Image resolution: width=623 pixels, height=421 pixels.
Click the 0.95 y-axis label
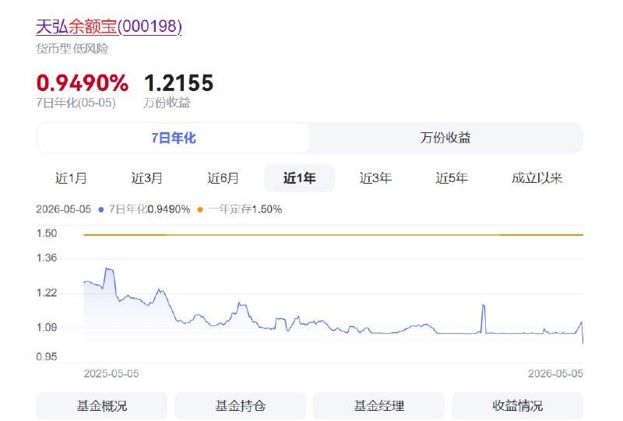47,357
